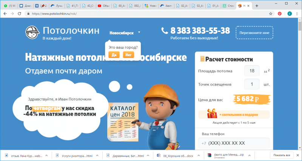302x161 pixels.
Task: Decline city with the Нет button
Action: (128, 55)
